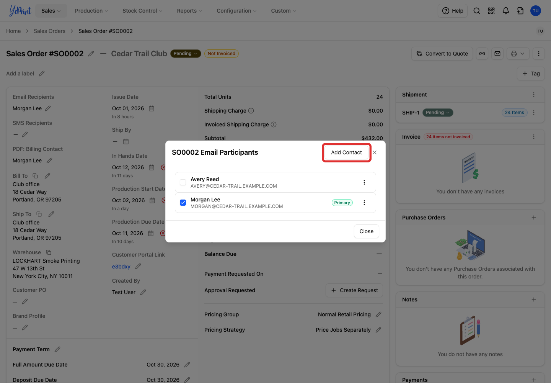Viewport: 551px width, 383px height.
Task: Open the Reports menu
Action: tap(189, 11)
